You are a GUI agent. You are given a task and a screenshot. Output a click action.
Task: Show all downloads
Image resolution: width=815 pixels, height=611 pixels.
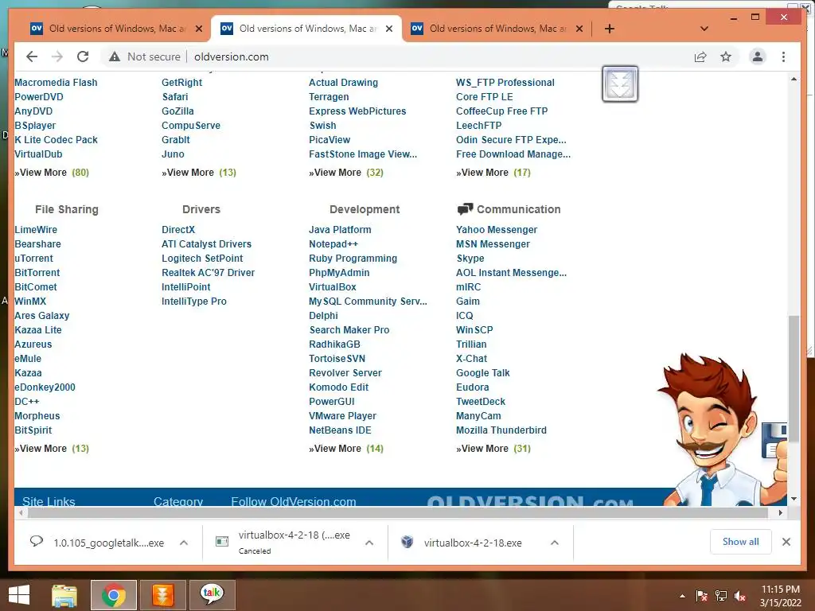pyautogui.click(x=740, y=542)
